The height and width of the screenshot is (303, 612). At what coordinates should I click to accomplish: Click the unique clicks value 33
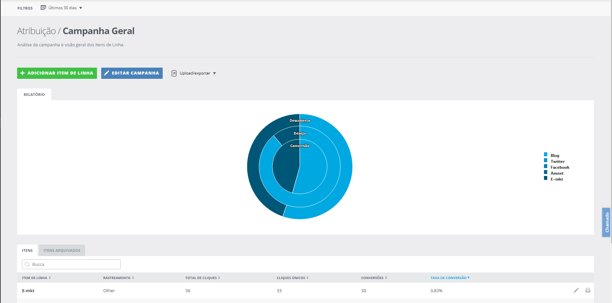[x=279, y=291]
